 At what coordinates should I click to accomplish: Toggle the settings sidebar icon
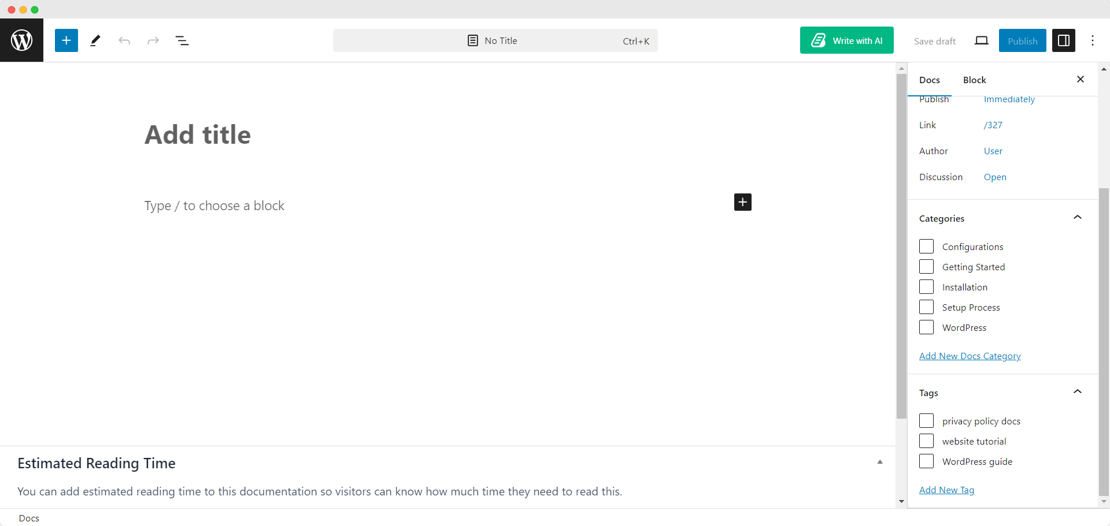point(1064,40)
